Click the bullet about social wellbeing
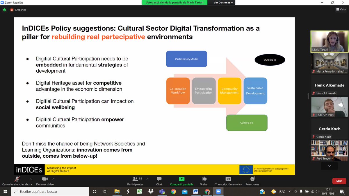The width and height of the screenshot is (349, 196). coord(85,104)
